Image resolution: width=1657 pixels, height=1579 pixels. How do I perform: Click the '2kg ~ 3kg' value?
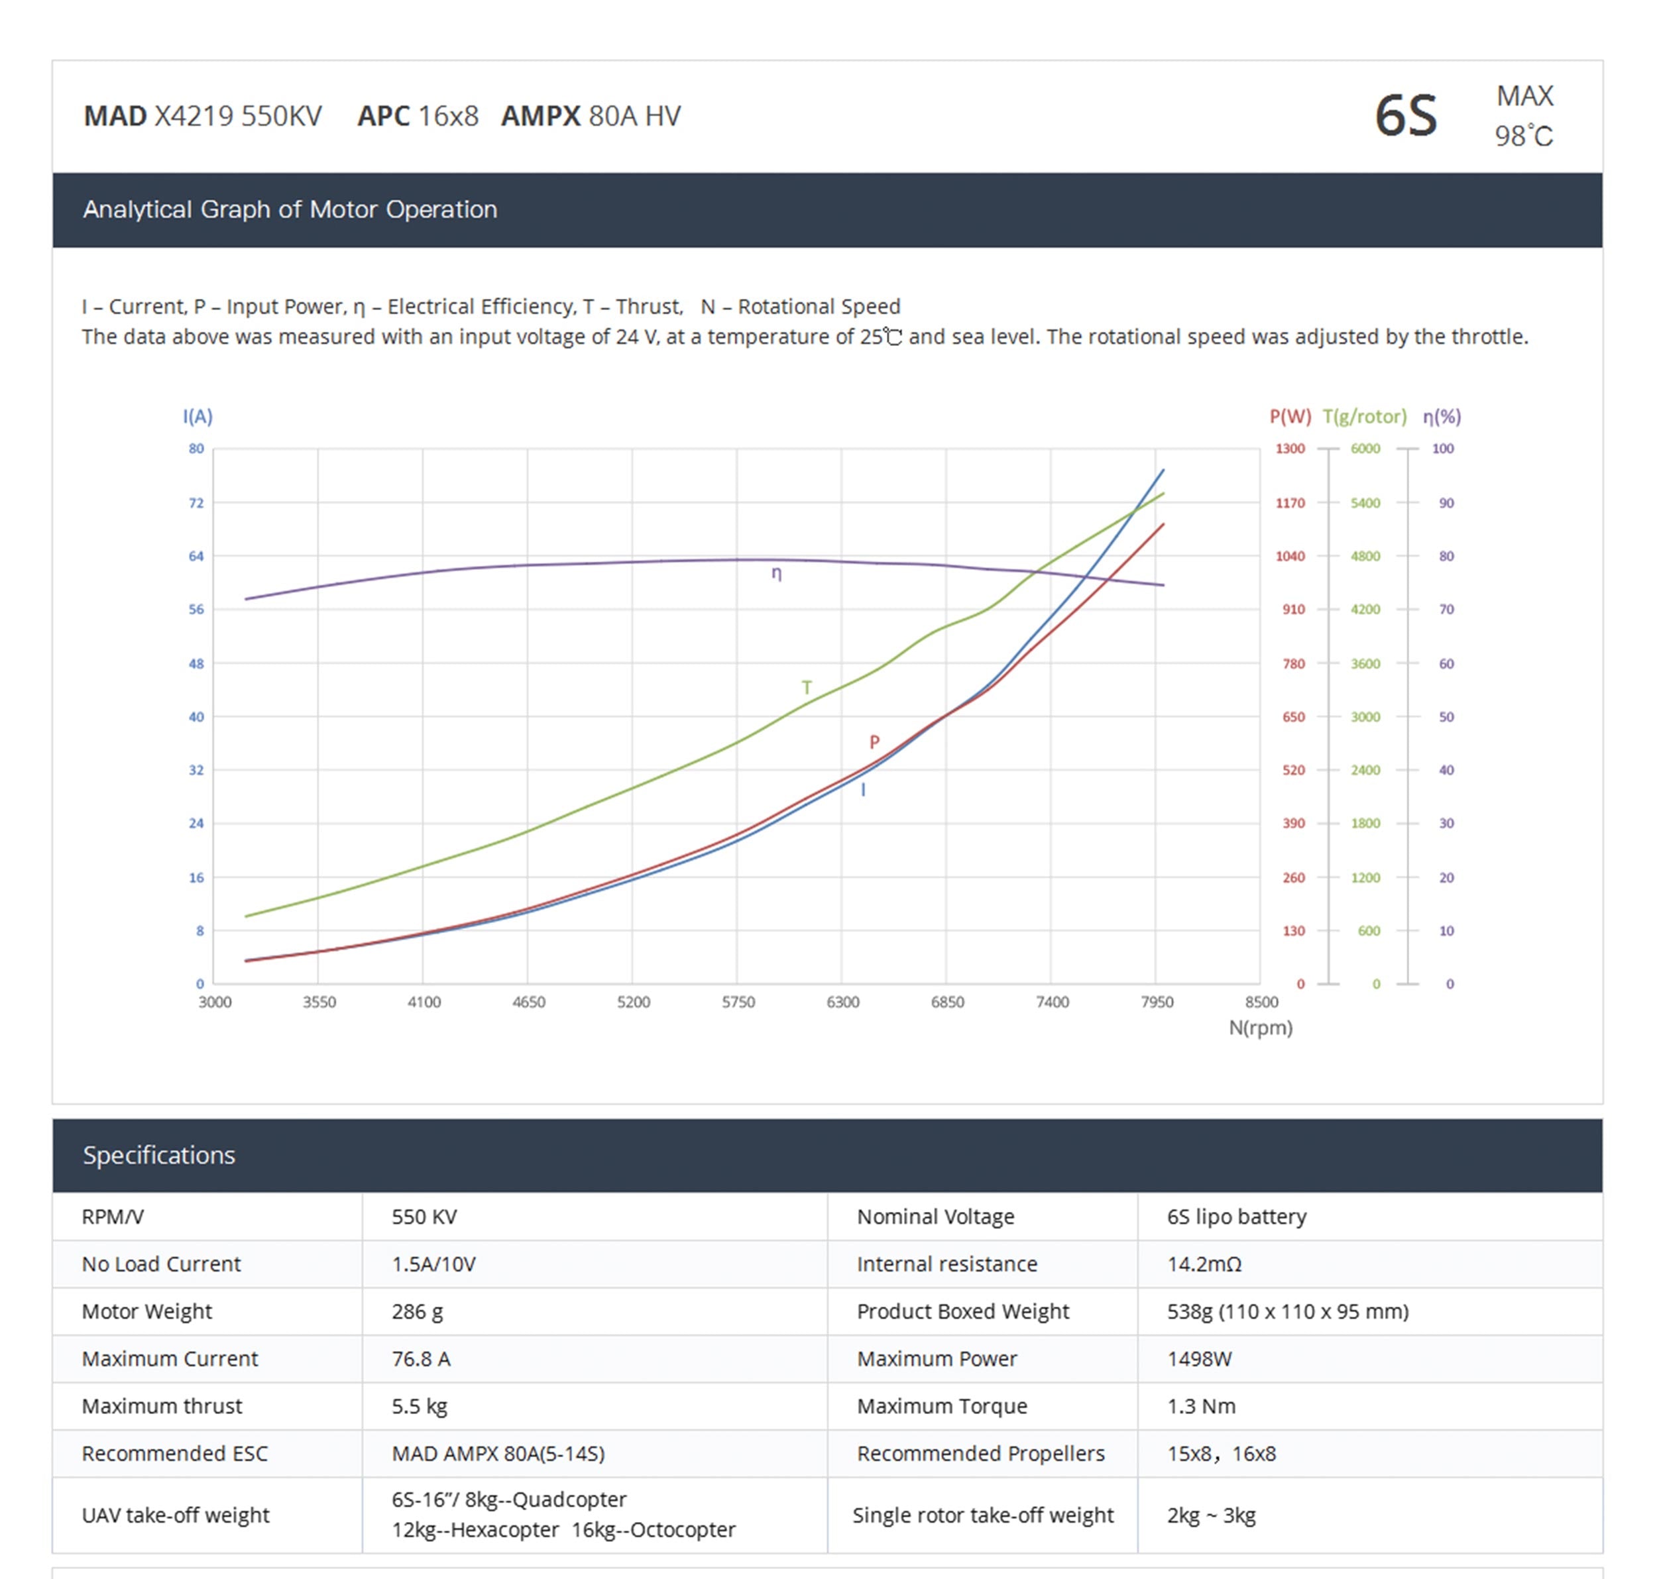pos(1211,1515)
